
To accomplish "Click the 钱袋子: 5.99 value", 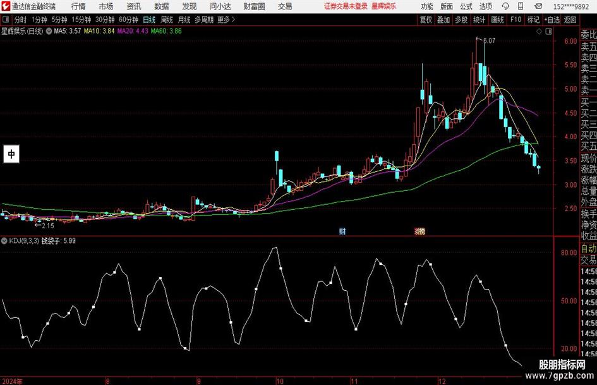I will click(58, 241).
